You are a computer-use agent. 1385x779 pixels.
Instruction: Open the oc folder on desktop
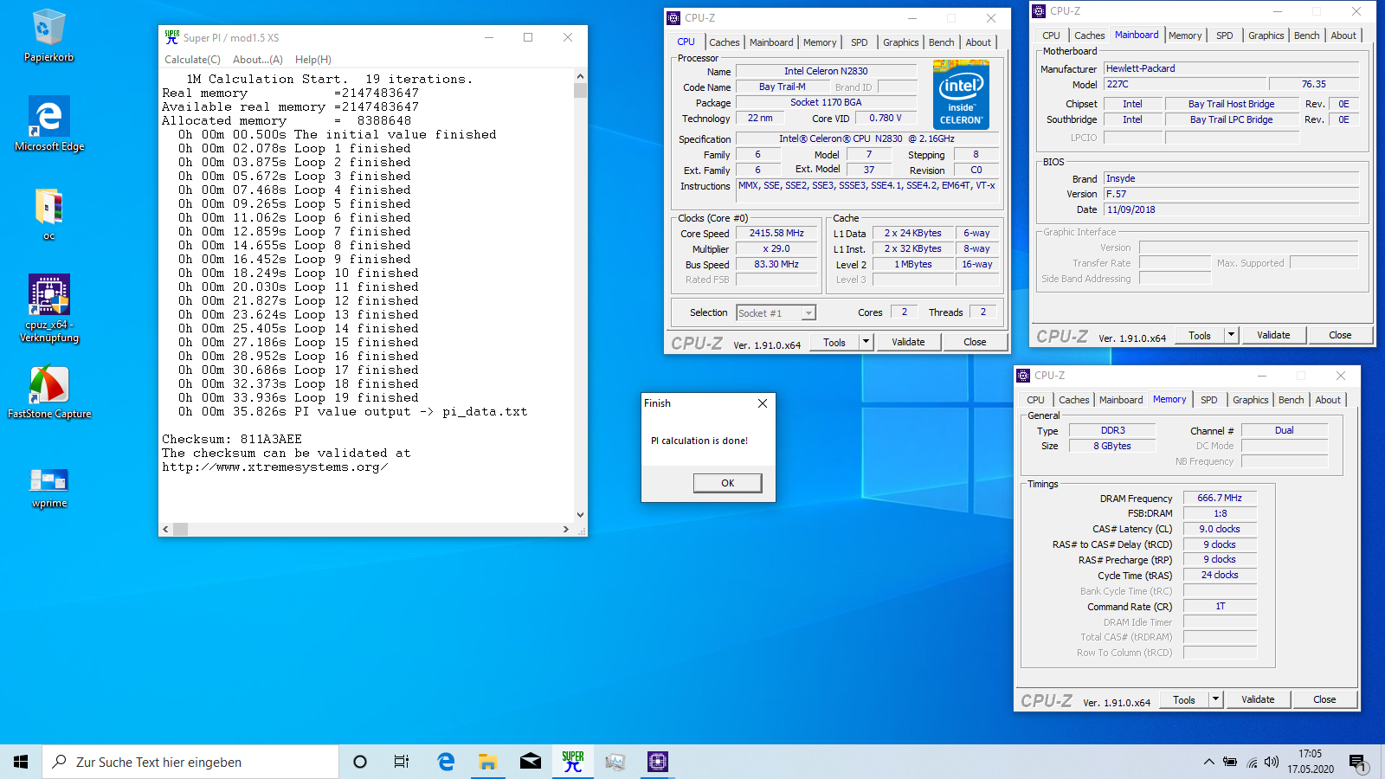coord(48,214)
